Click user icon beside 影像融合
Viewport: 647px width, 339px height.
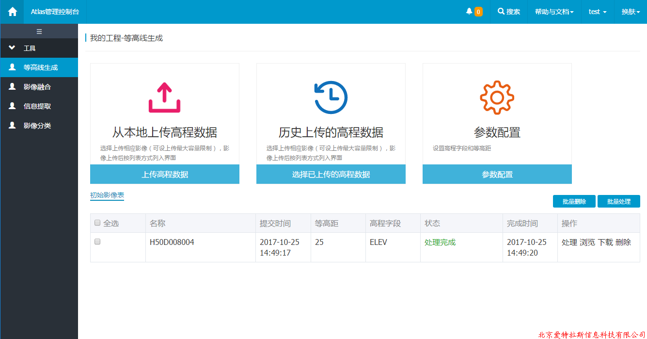13,87
